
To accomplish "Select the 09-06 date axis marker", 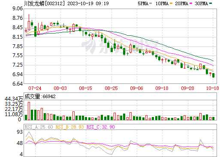I will point(136,88).
